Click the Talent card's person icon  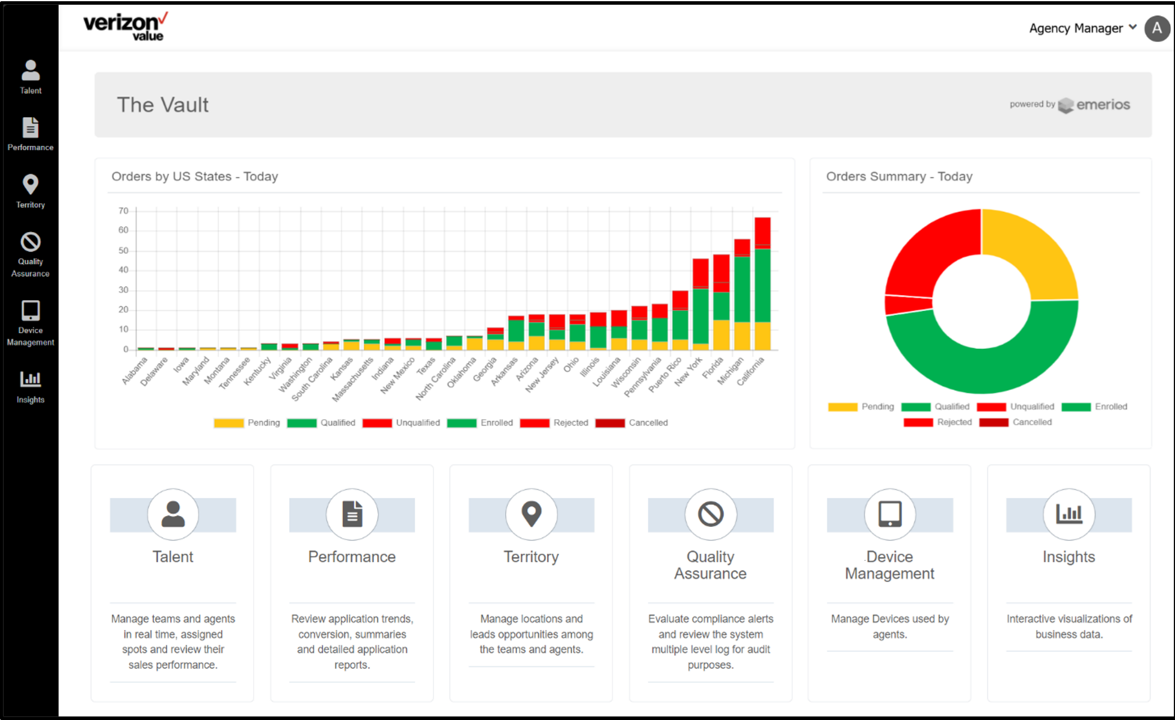(x=173, y=514)
